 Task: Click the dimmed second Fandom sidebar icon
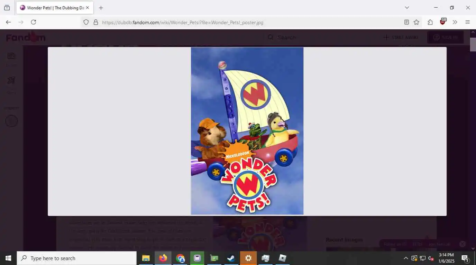(11, 80)
